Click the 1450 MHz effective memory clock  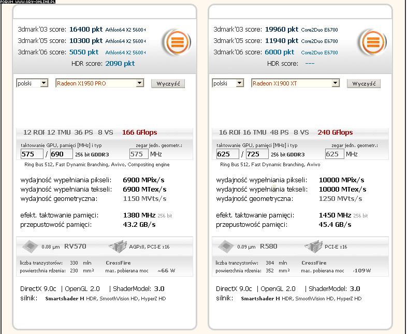[335, 215]
